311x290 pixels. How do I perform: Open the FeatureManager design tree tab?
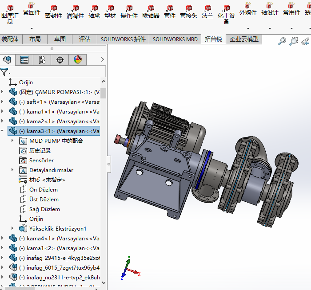7,59
